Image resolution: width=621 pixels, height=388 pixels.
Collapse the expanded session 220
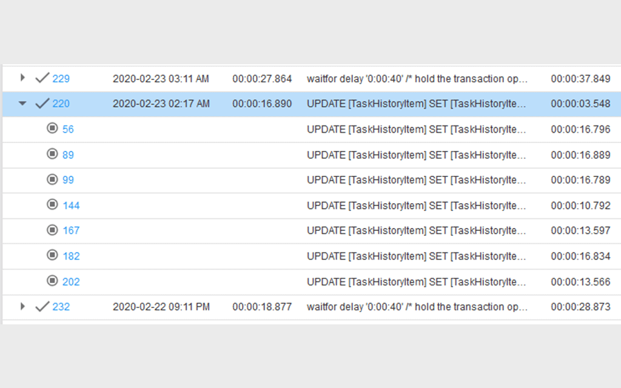[x=22, y=104]
